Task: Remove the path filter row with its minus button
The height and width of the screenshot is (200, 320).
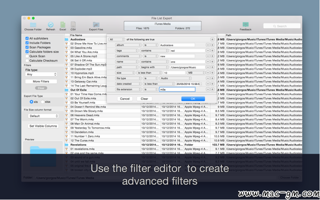Action: click(208, 67)
